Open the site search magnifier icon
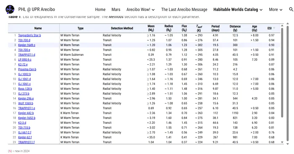The width and height of the screenshot is (294, 154). tap(291, 9)
